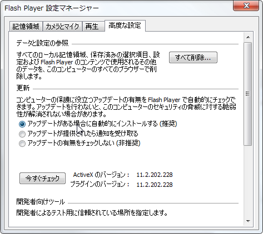Screen dimensions: 263x234
Task: Click the すべて削除... button
Action: click(x=193, y=58)
